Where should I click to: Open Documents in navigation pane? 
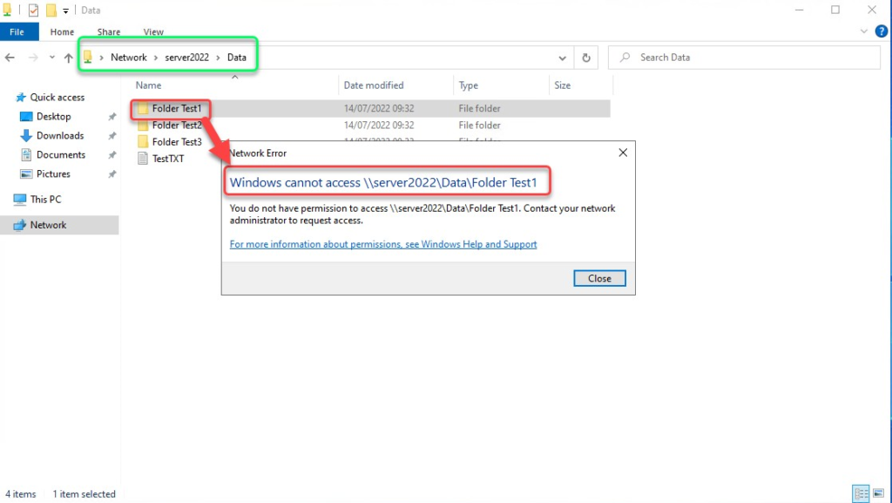click(x=60, y=155)
